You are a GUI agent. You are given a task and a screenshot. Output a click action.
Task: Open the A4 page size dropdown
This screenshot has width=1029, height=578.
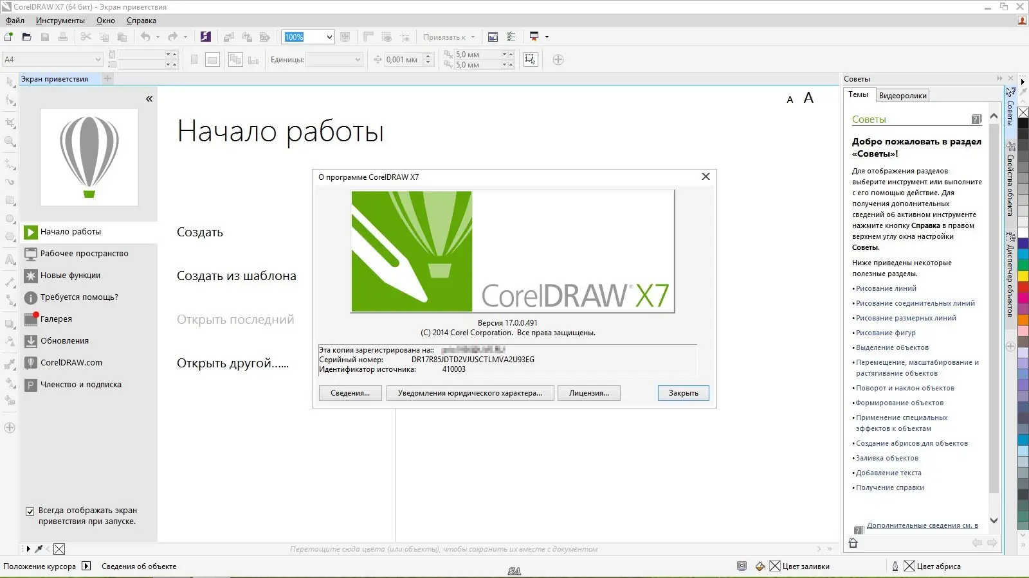coord(98,59)
